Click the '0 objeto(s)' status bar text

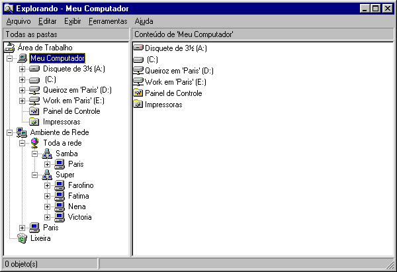[21, 264]
